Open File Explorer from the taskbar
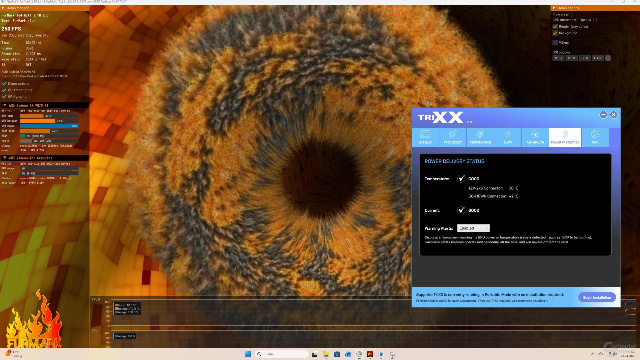The height and width of the screenshot is (360, 640). click(x=326, y=354)
